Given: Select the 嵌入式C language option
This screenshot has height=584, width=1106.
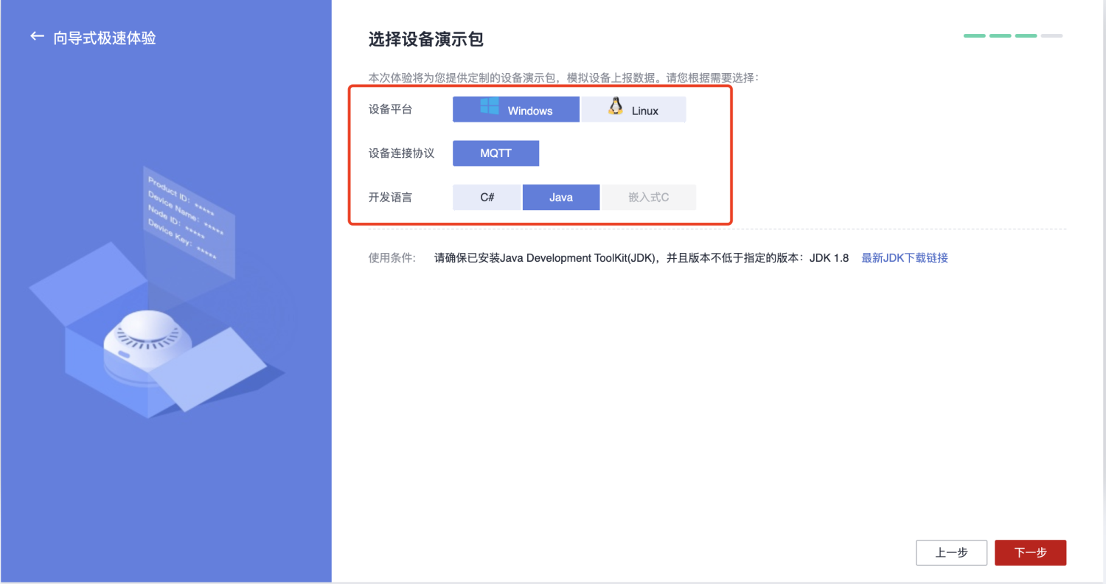Looking at the screenshot, I should [649, 198].
